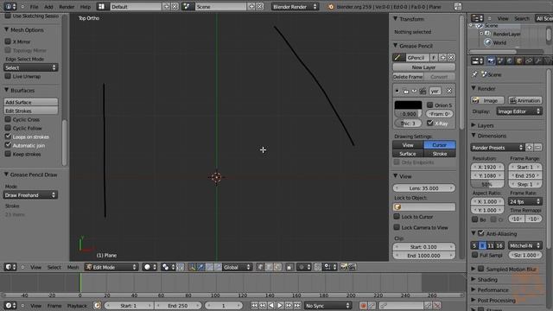Image resolution: width=553 pixels, height=311 pixels.
Task: Open the Blender Render engine dropdown
Action: [x=295, y=6]
